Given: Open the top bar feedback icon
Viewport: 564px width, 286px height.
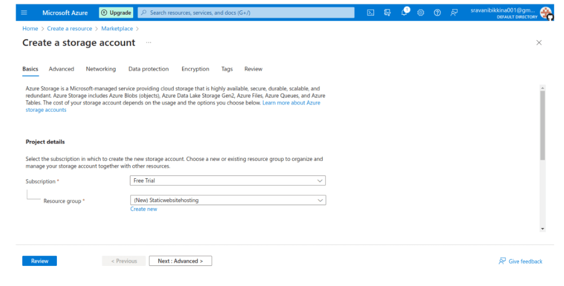Looking at the screenshot, I should pyautogui.click(x=454, y=12).
